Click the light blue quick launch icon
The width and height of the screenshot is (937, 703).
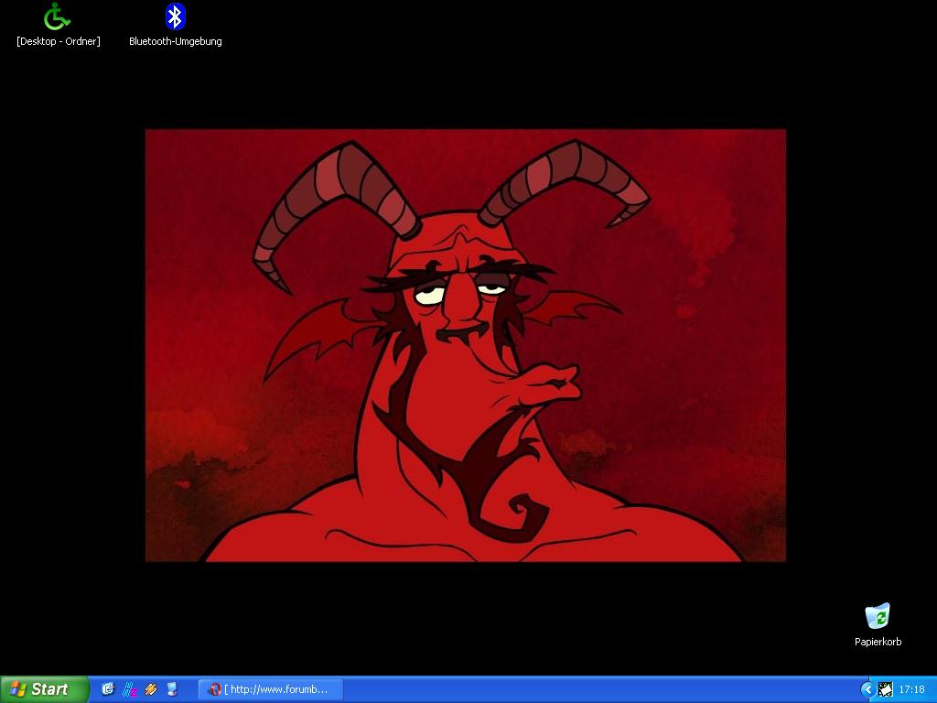pyautogui.click(x=172, y=689)
